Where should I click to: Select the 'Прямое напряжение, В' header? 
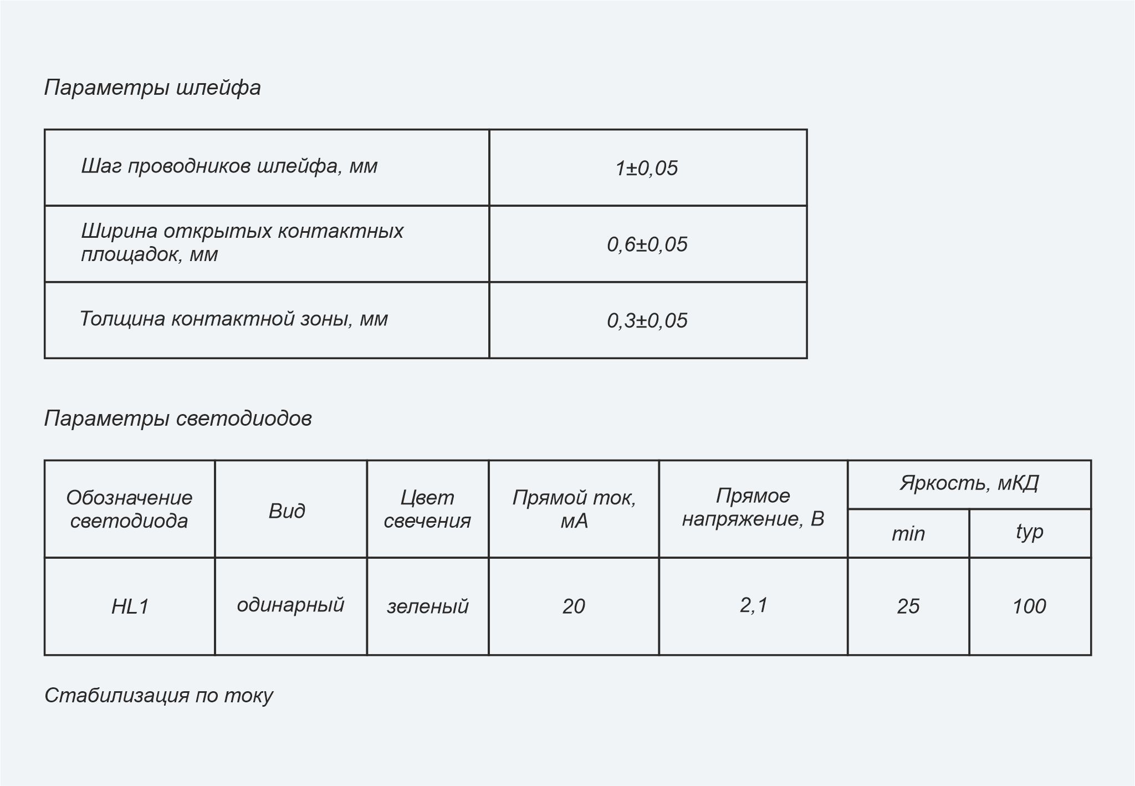click(754, 509)
